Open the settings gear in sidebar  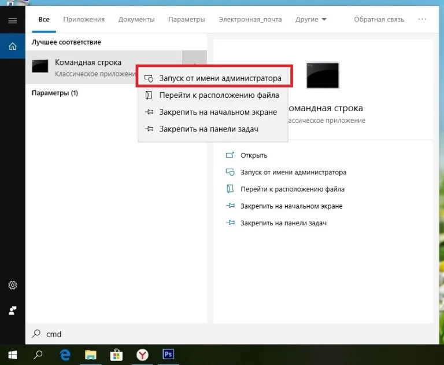coord(13,285)
